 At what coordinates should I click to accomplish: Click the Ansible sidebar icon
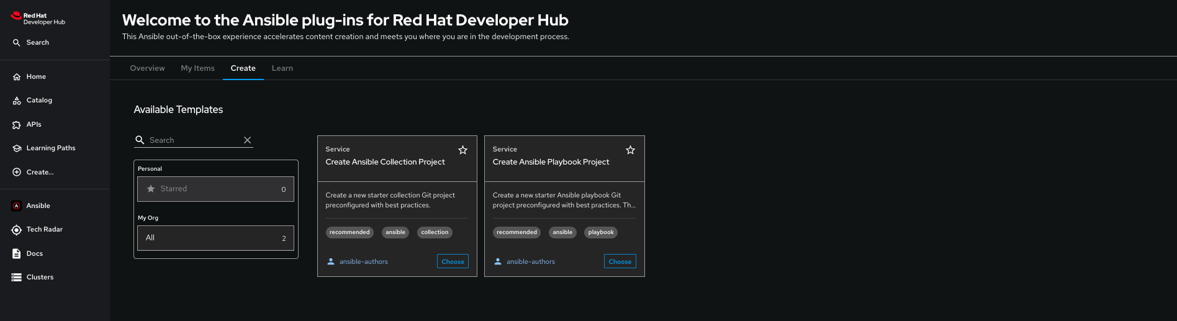point(17,206)
